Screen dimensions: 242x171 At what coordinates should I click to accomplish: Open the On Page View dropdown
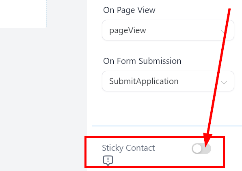coord(168,30)
